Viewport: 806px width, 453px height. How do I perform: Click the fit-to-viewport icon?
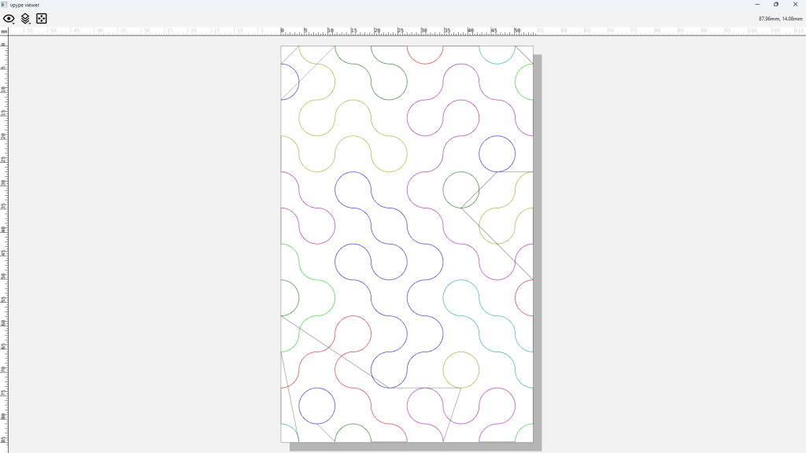[x=42, y=19]
